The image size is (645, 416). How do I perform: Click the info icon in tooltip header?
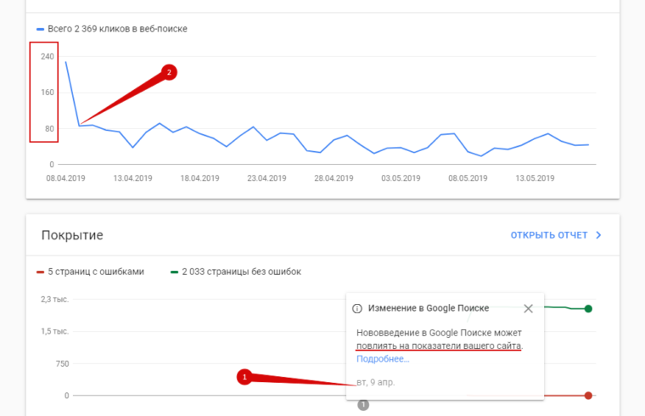click(x=357, y=308)
